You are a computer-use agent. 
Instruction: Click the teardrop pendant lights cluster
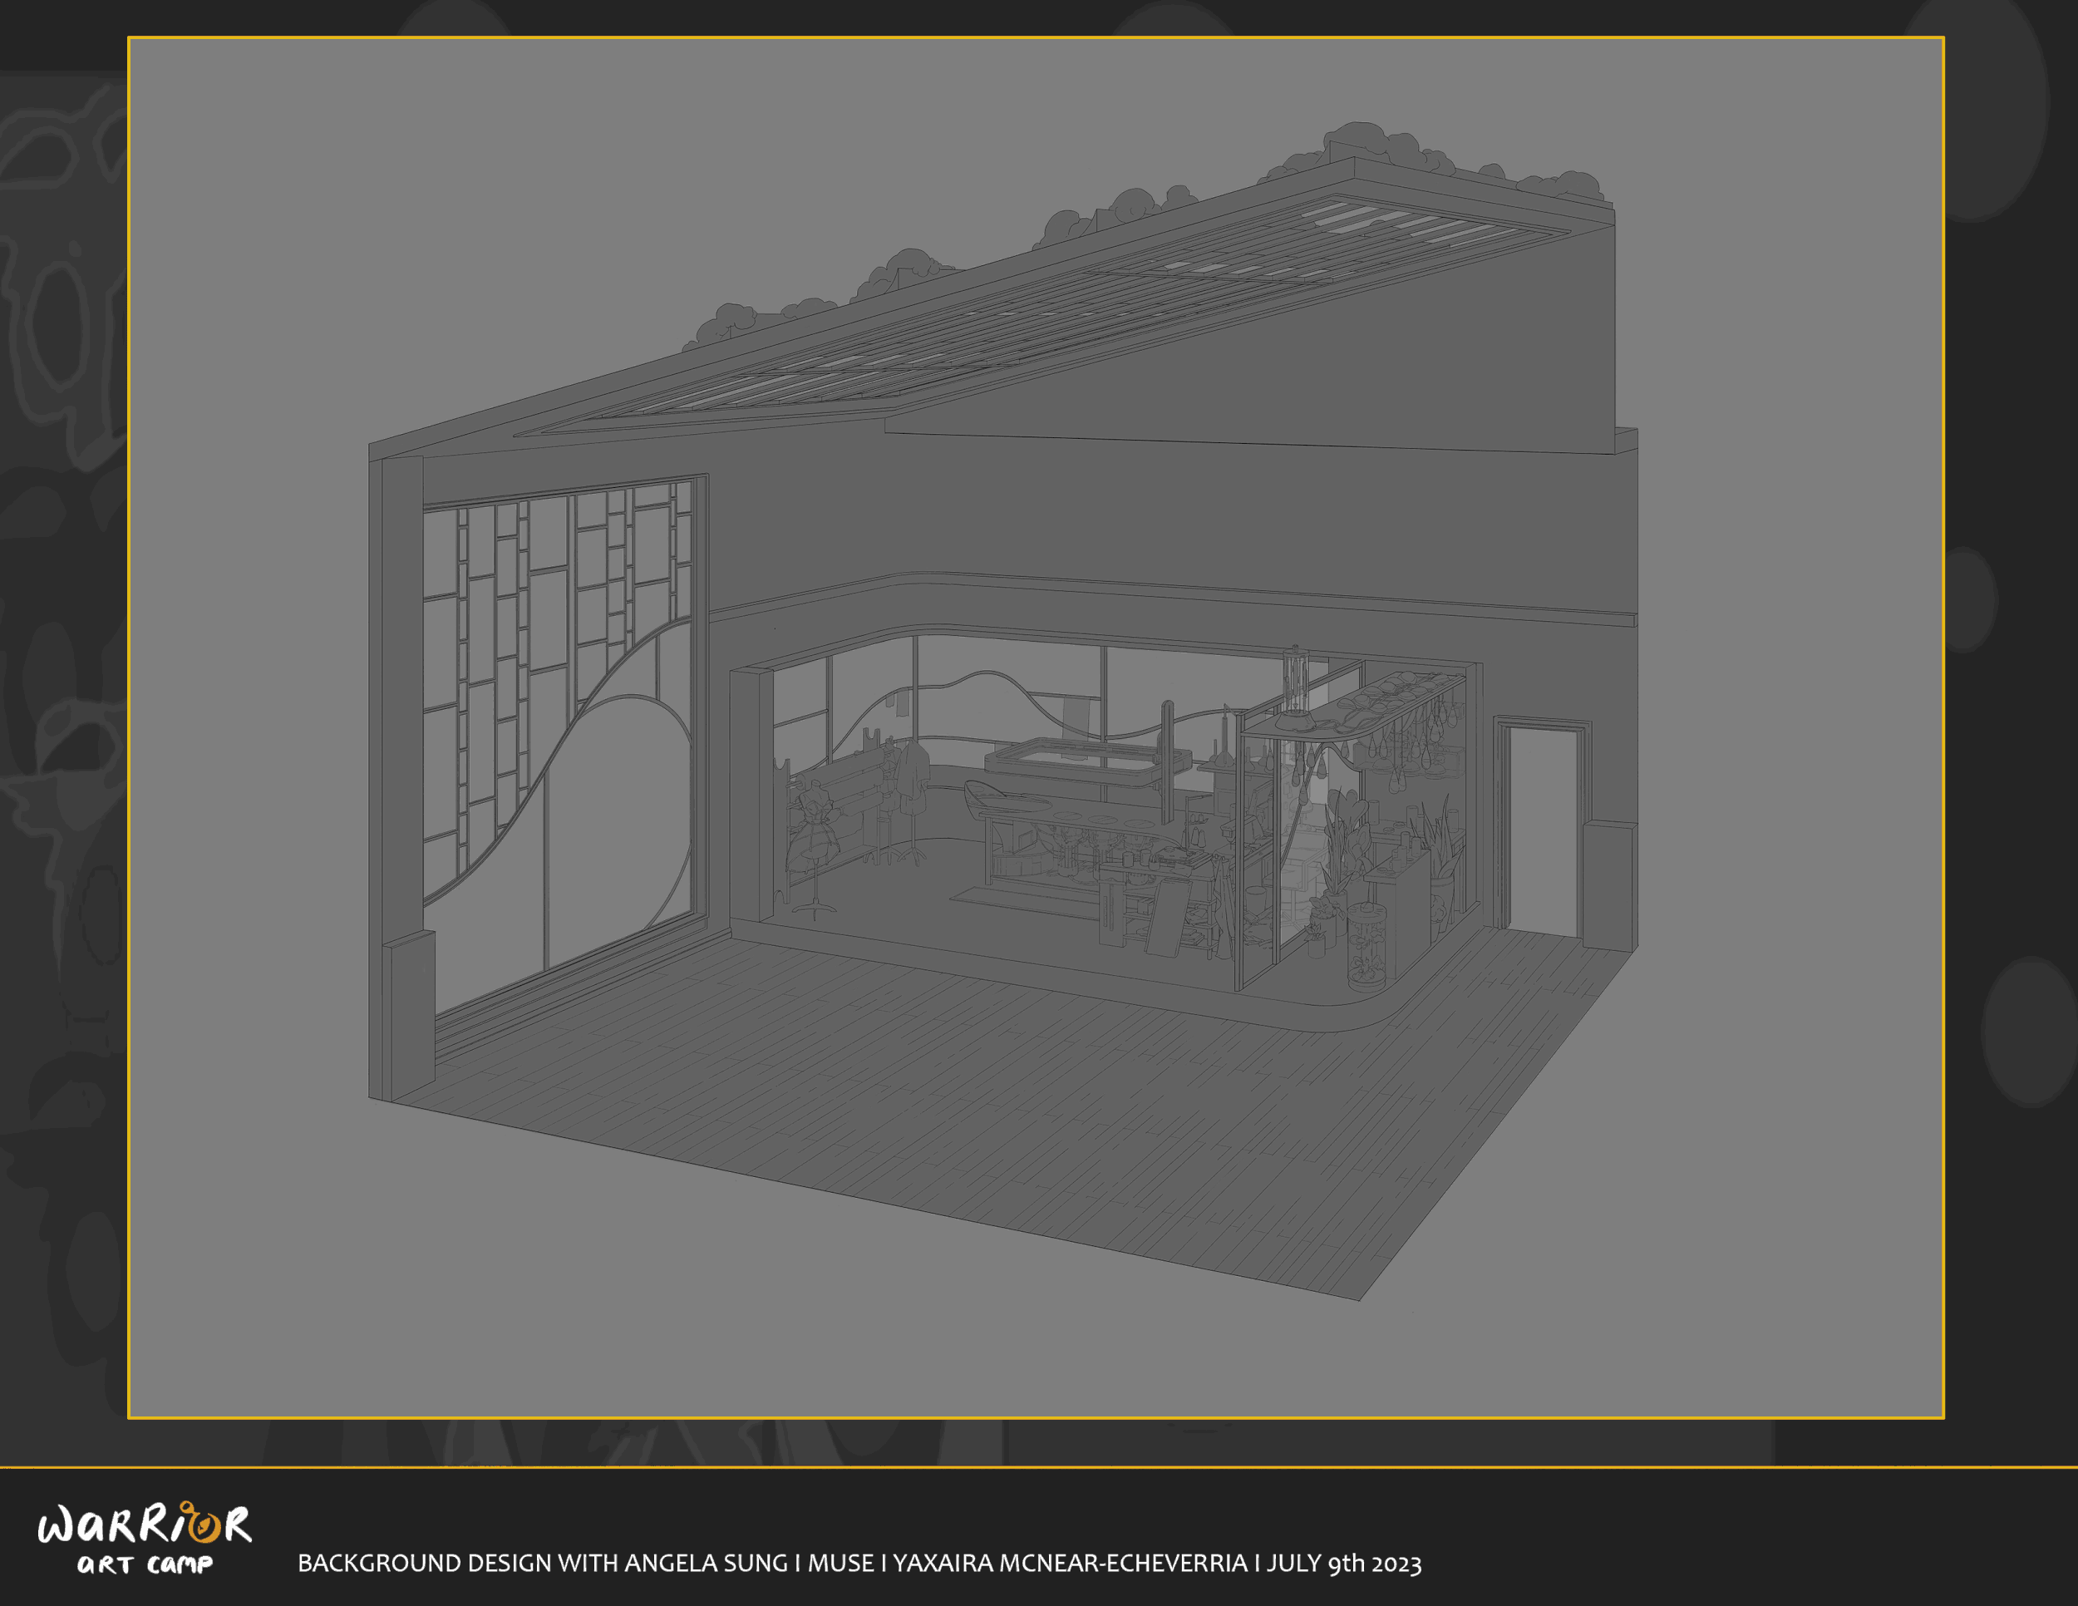pos(1414,751)
